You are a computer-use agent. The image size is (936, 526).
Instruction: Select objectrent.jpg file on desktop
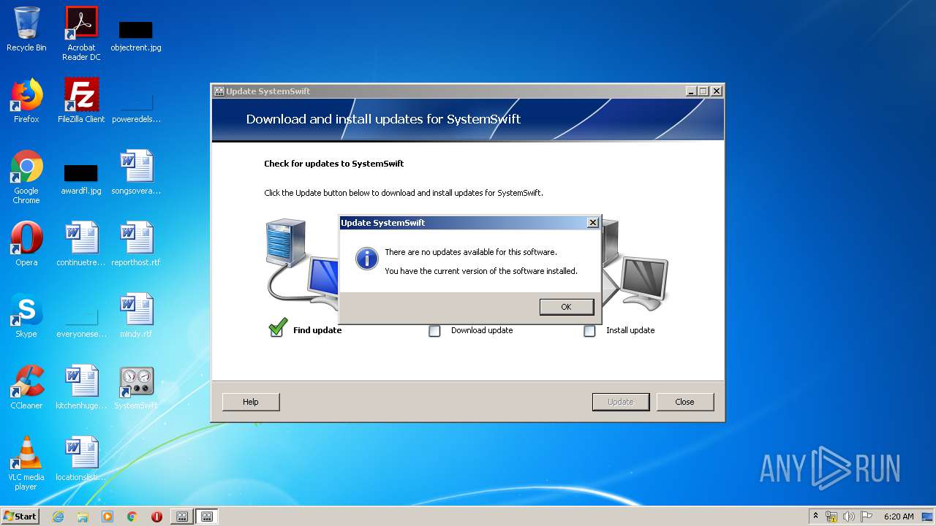pos(136,37)
